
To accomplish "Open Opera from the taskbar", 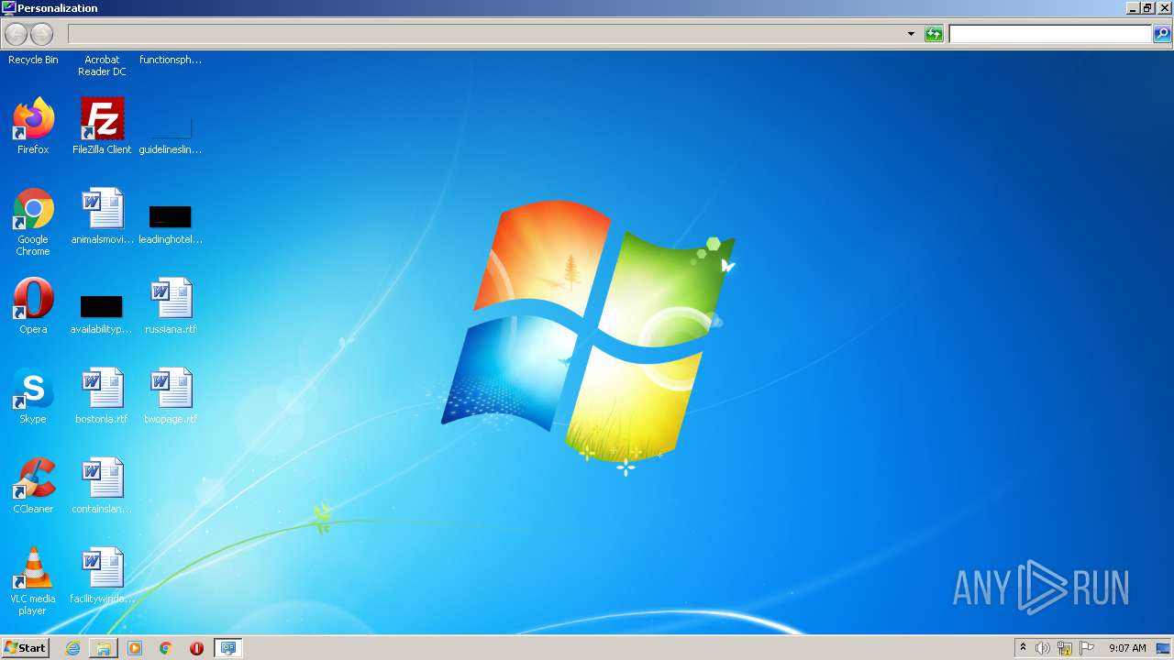I will pos(196,648).
